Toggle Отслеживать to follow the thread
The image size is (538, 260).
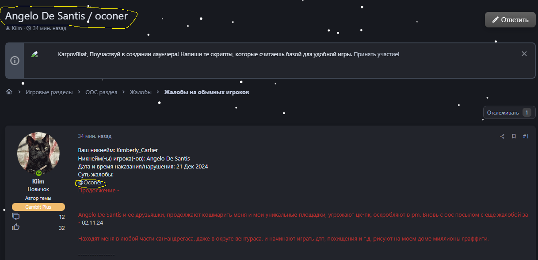[x=503, y=113]
